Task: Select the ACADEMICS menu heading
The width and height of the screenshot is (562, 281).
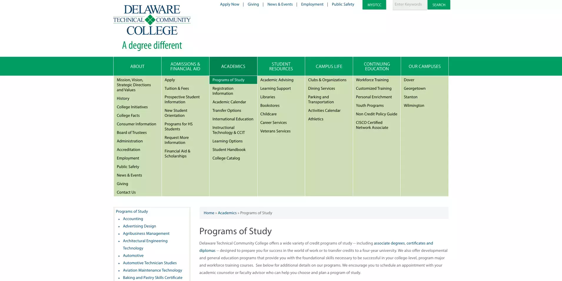Action: point(233,66)
